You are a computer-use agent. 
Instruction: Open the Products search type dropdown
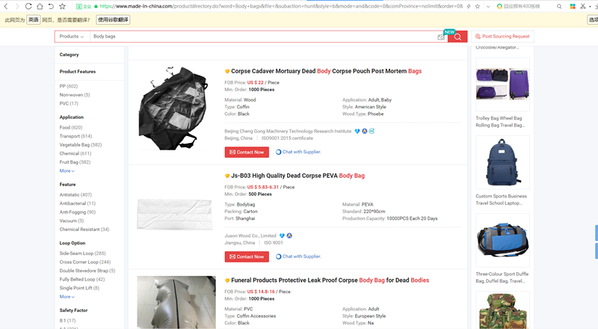coord(72,36)
